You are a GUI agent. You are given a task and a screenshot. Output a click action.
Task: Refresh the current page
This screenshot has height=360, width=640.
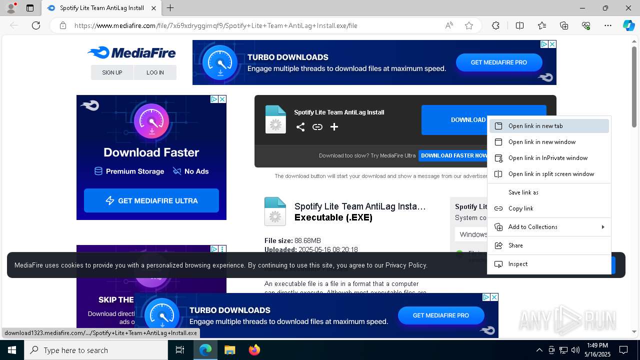pyautogui.click(x=36, y=25)
